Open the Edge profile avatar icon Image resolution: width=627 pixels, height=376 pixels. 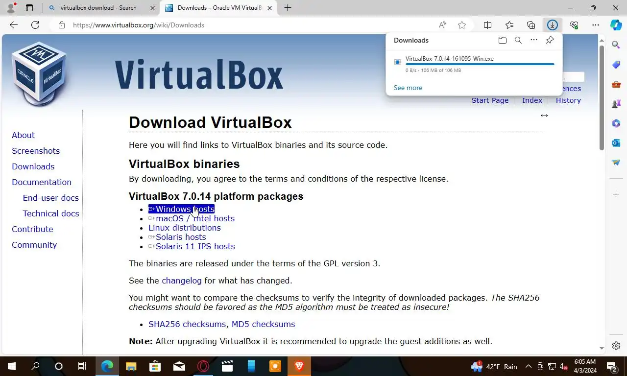11,8
